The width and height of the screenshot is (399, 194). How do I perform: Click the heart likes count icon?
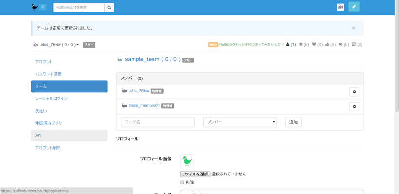(x=314, y=44)
